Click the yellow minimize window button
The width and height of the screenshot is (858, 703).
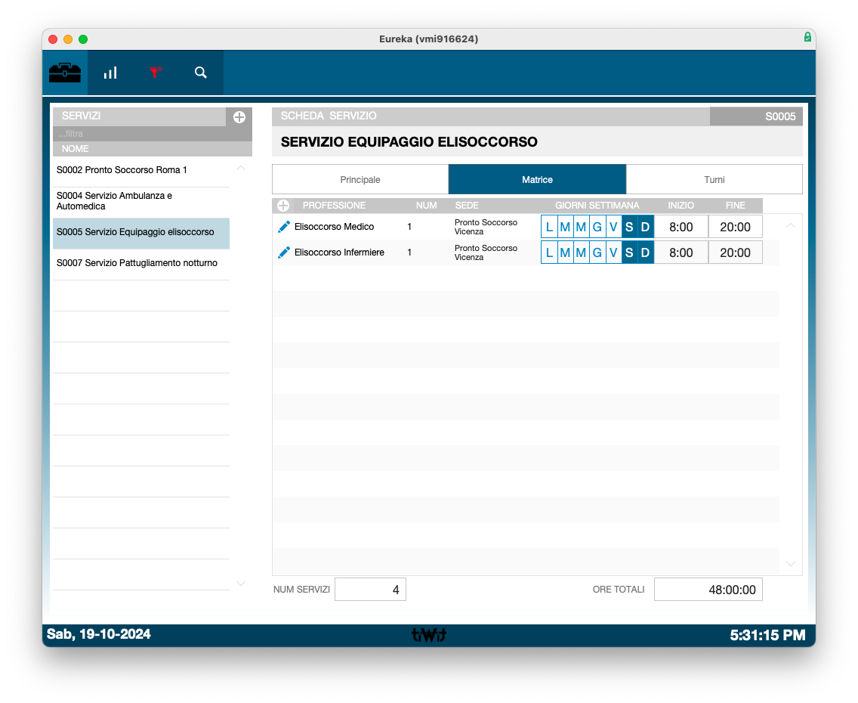tap(68, 39)
